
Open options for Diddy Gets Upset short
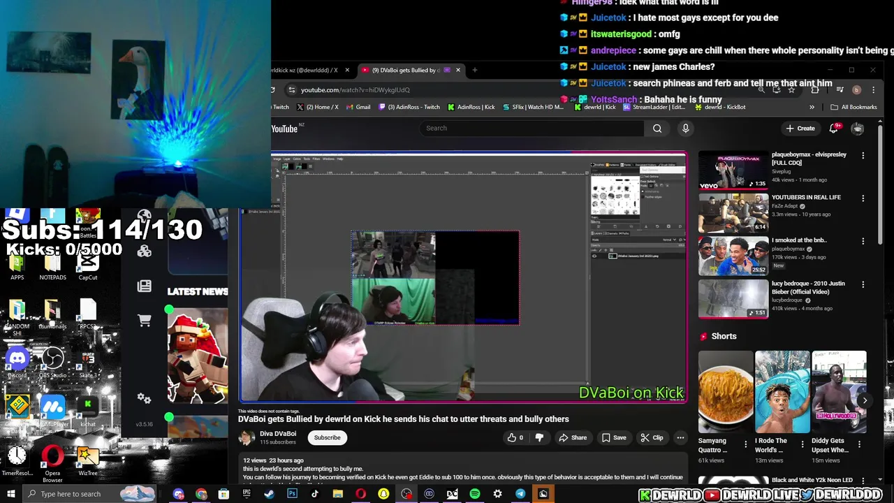[x=859, y=444]
